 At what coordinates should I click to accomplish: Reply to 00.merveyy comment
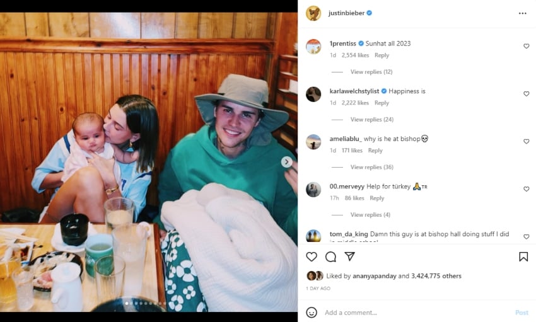(x=376, y=198)
